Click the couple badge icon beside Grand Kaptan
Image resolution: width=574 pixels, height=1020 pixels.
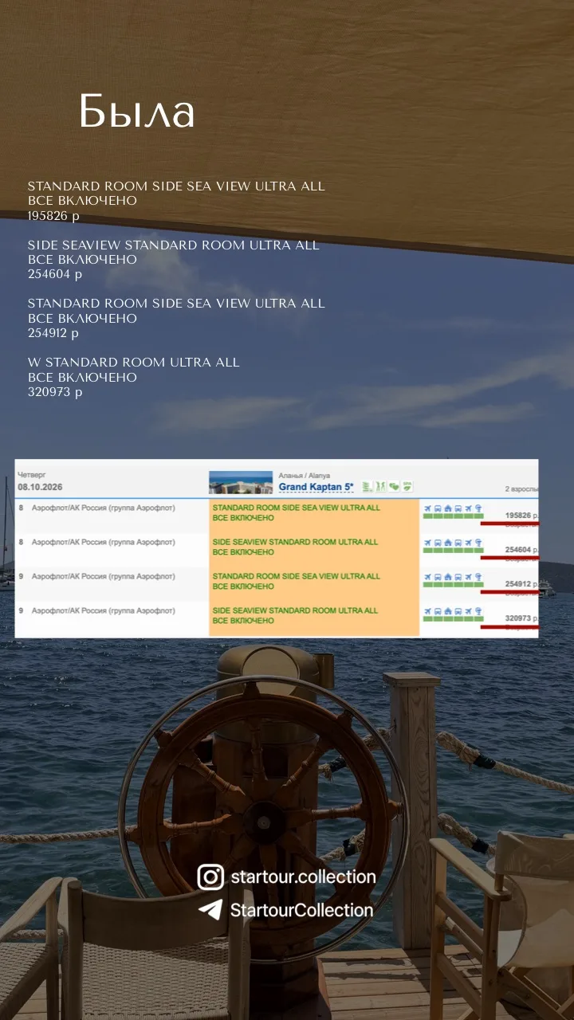coord(381,487)
